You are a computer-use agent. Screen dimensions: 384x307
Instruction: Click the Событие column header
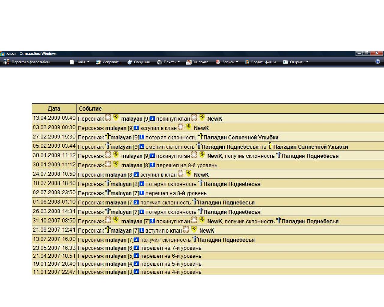click(90, 109)
